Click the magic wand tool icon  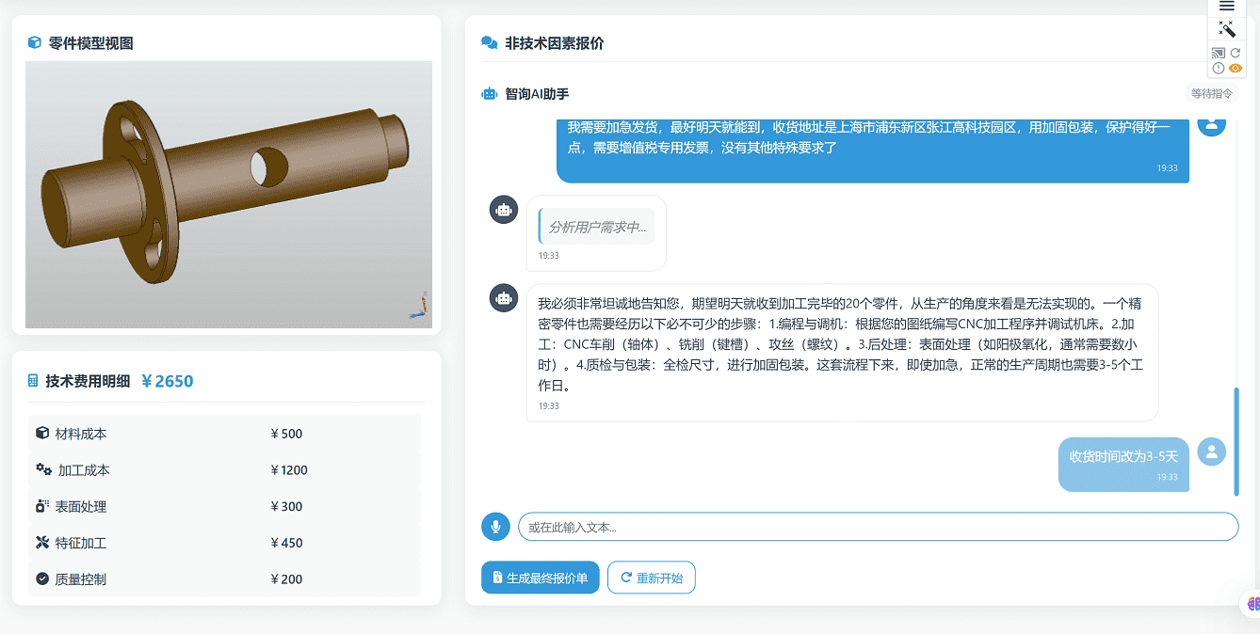coord(1227,29)
